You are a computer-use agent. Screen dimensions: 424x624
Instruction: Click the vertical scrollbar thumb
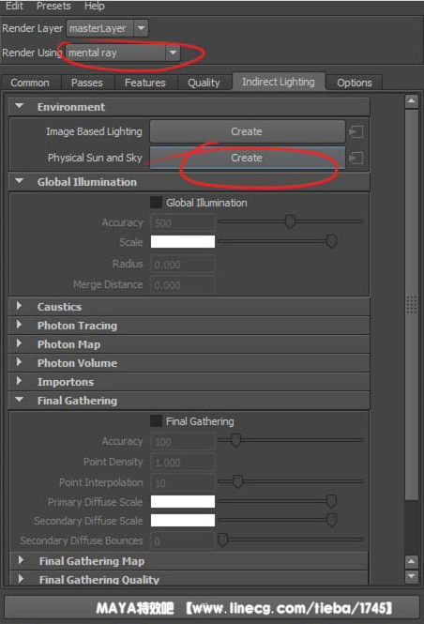[x=411, y=305]
